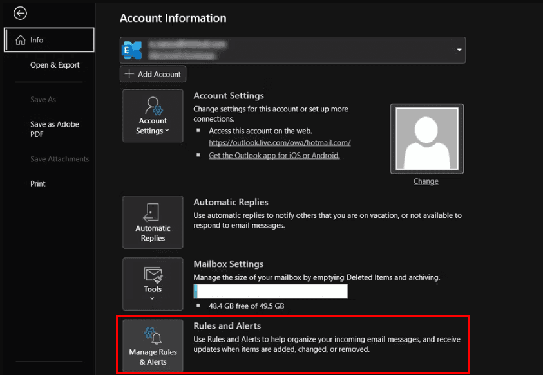Image resolution: width=543 pixels, height=375 pixels.
Task: Click the Account Settings person-gear icon
Action: point(153,105)
